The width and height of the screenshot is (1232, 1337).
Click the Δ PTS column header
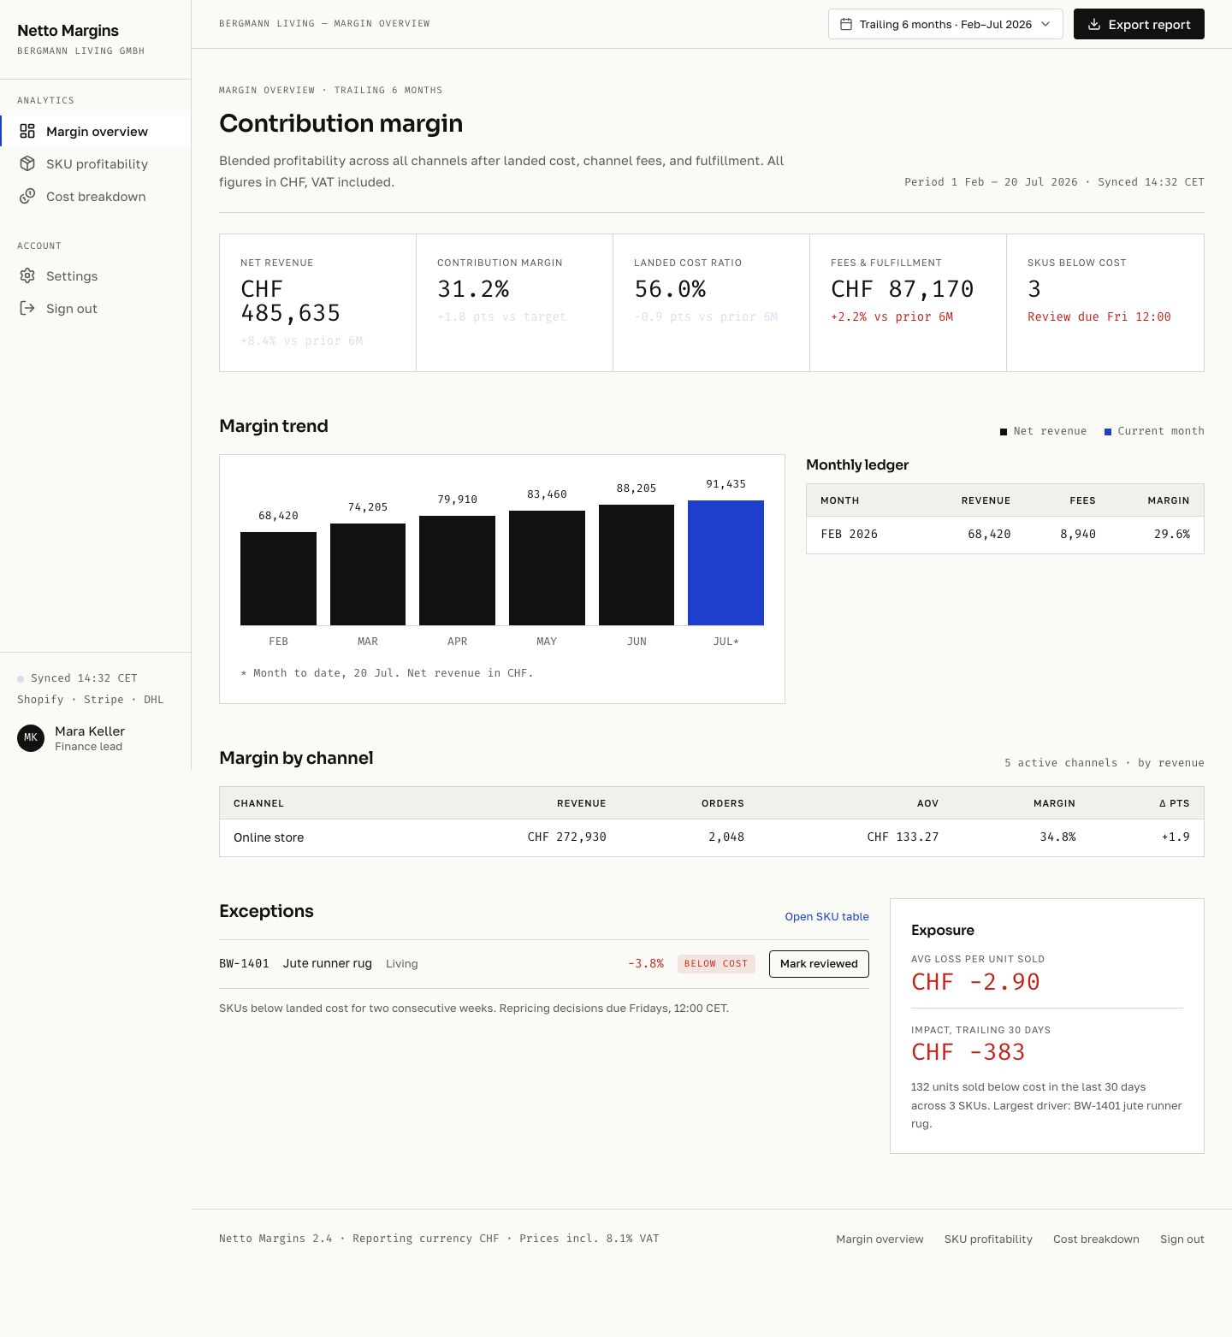click(x=1174, y=803)
